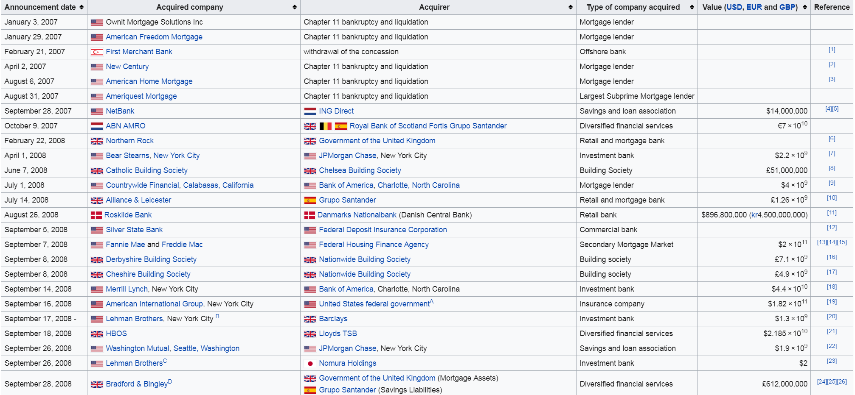The height and width of the screenshot is (395, 855).
Task: Click the Netherlands flag beside ABN AMRO
Action: pyautogui.click(x=97, y=126)
